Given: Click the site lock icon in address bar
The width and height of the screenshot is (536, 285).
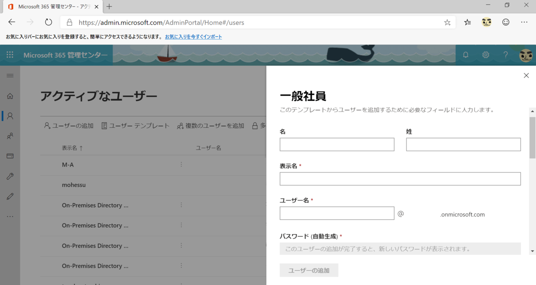Looking at the screenshot, I should pyautogui.click(x=69, y=22).
